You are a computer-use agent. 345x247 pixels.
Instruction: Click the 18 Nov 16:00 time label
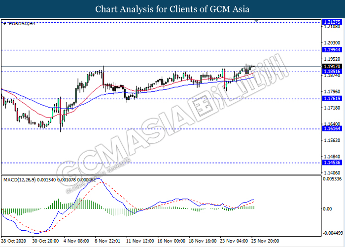(203, 241)
